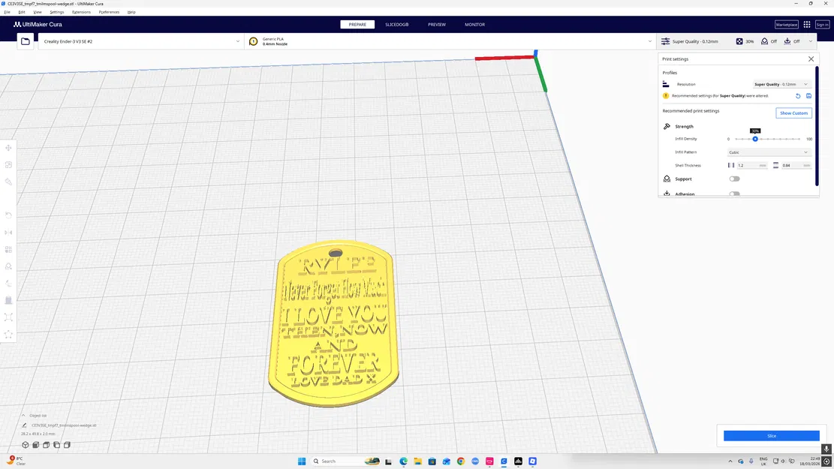Expand the Creality Ender-3 V3 SE printer selector
Viewport: 834px width, 469px height.
coord(237,41)
